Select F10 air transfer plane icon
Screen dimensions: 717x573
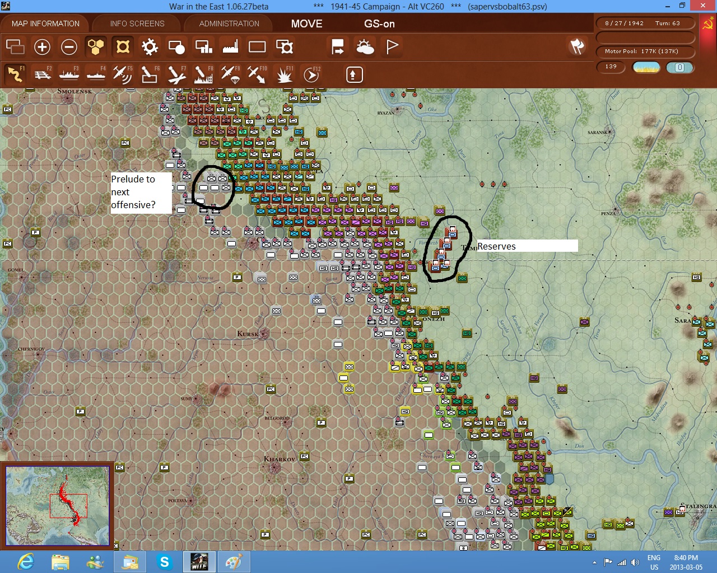257,74
